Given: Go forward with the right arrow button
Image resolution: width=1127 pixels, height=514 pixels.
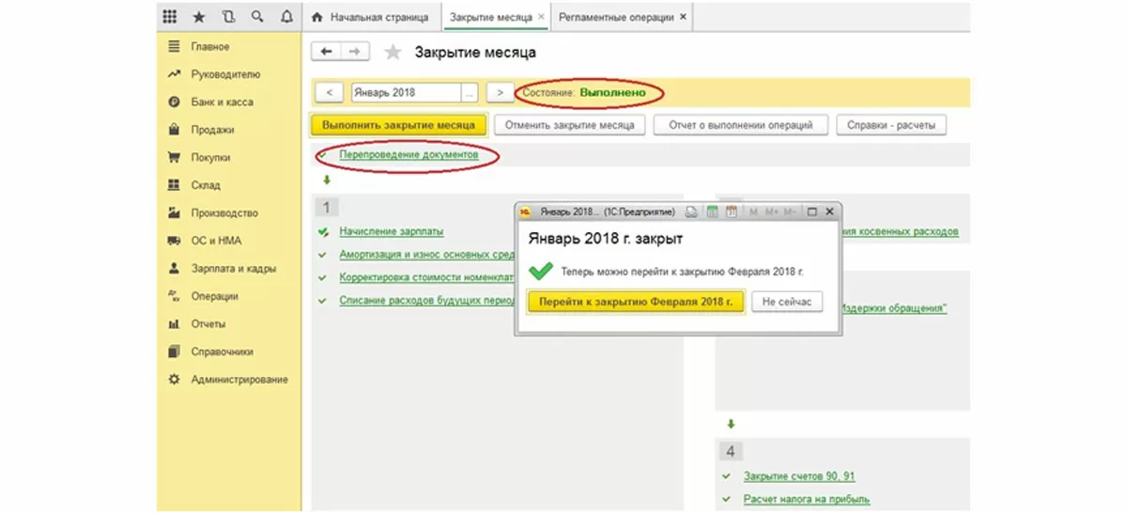Looking at the screenshot, I should (x=354, y=52).
